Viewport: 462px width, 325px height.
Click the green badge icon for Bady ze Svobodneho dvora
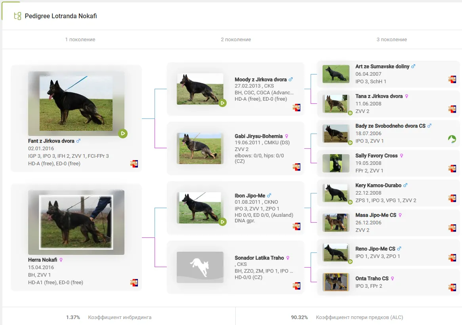pyautogui.click(x=452, y=139)
